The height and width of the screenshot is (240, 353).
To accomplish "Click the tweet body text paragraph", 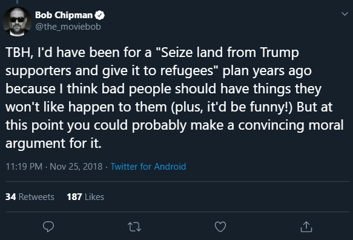I will point(174,98).
